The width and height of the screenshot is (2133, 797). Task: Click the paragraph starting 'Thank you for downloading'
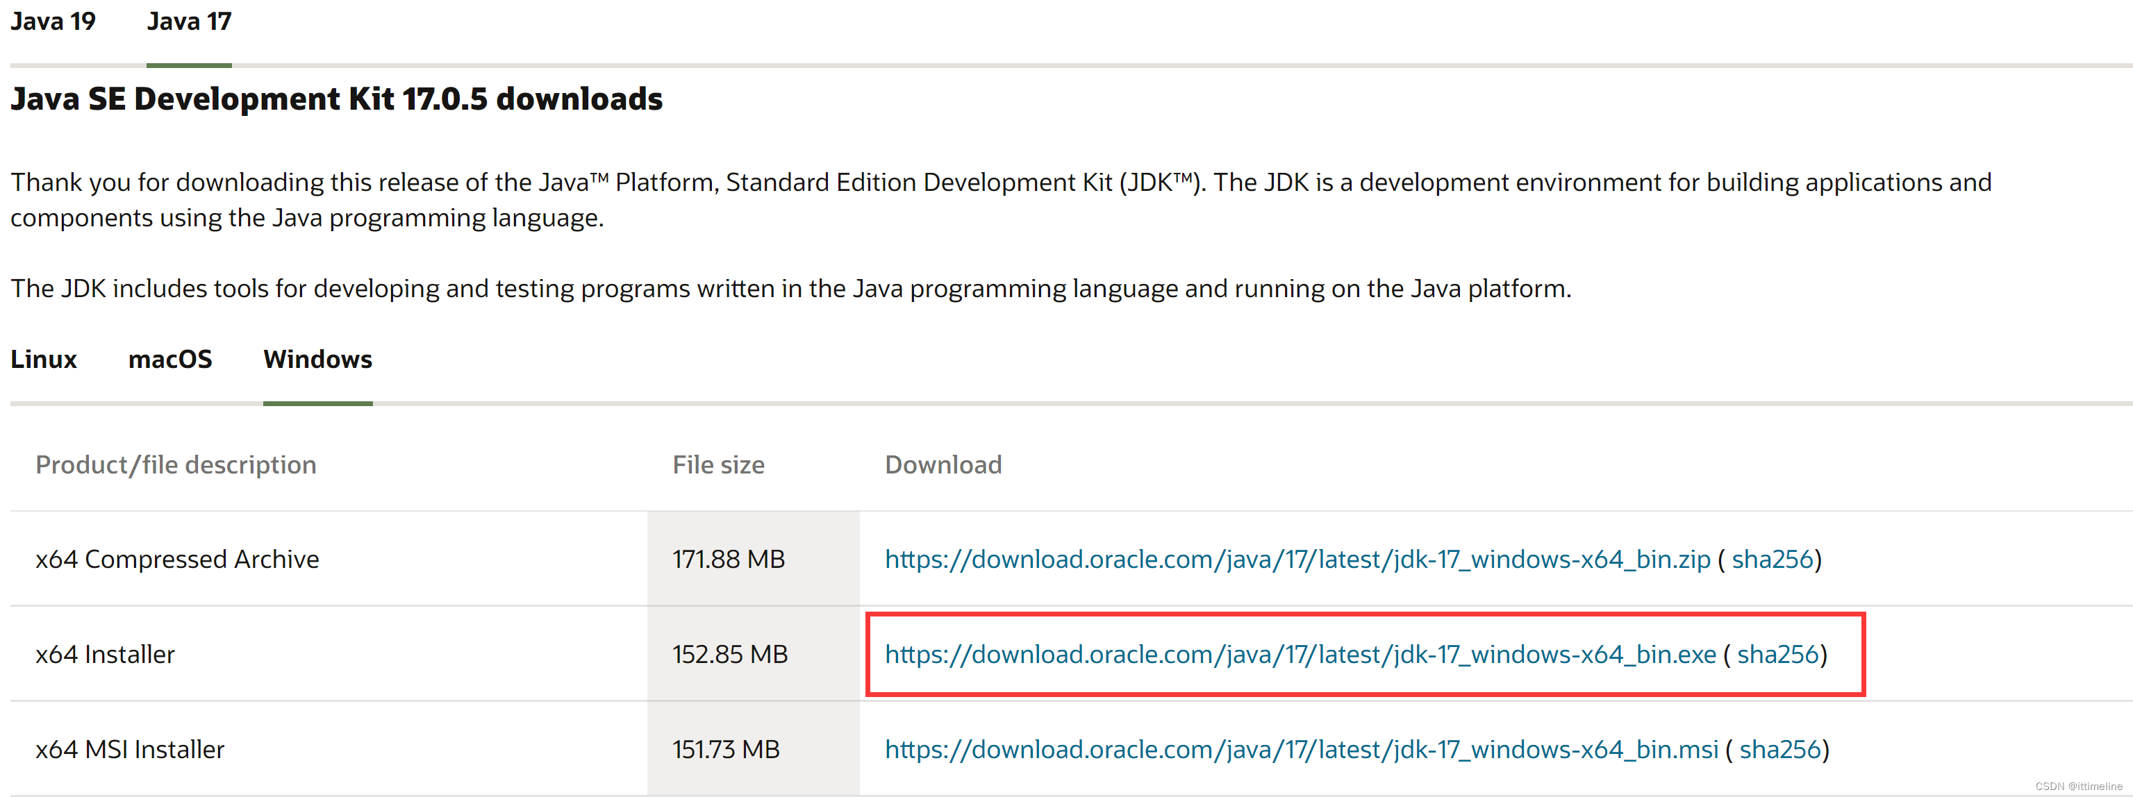click(1001, 200)
